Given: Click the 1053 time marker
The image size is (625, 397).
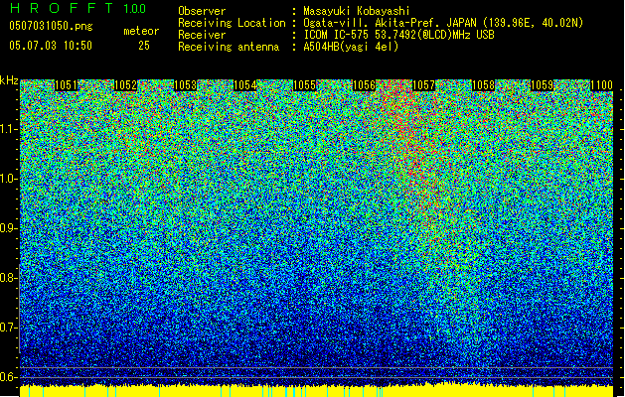Looking at the screenshot, I should click(x=186, y=85).
